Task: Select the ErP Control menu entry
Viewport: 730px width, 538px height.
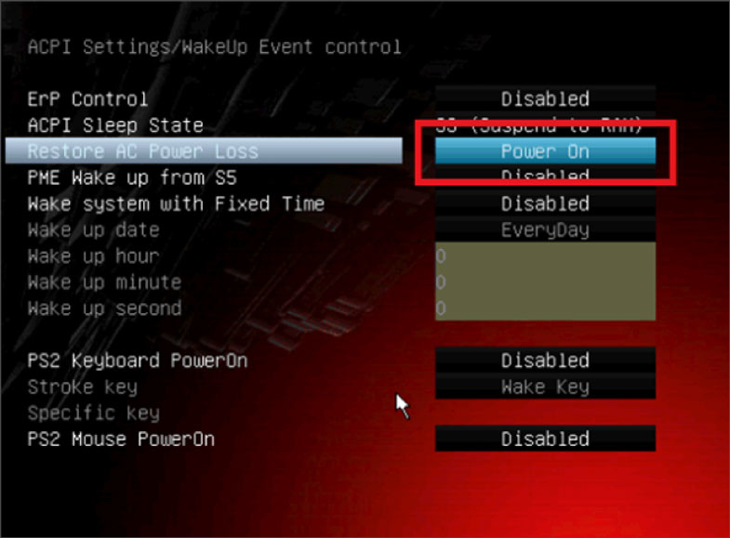Action: (87, 99)
